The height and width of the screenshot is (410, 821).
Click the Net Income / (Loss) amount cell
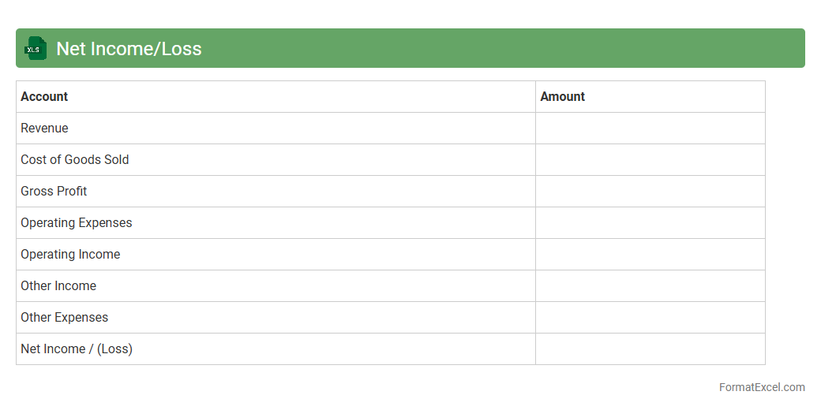pos(650,349)
